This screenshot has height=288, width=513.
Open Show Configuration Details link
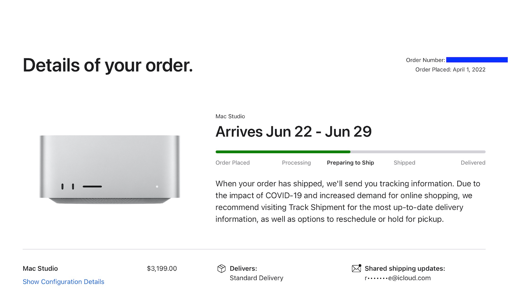point(63,282)
